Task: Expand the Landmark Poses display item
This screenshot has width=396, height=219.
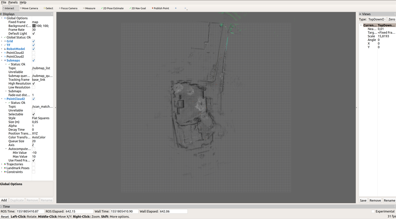Action: click(2, 168)
